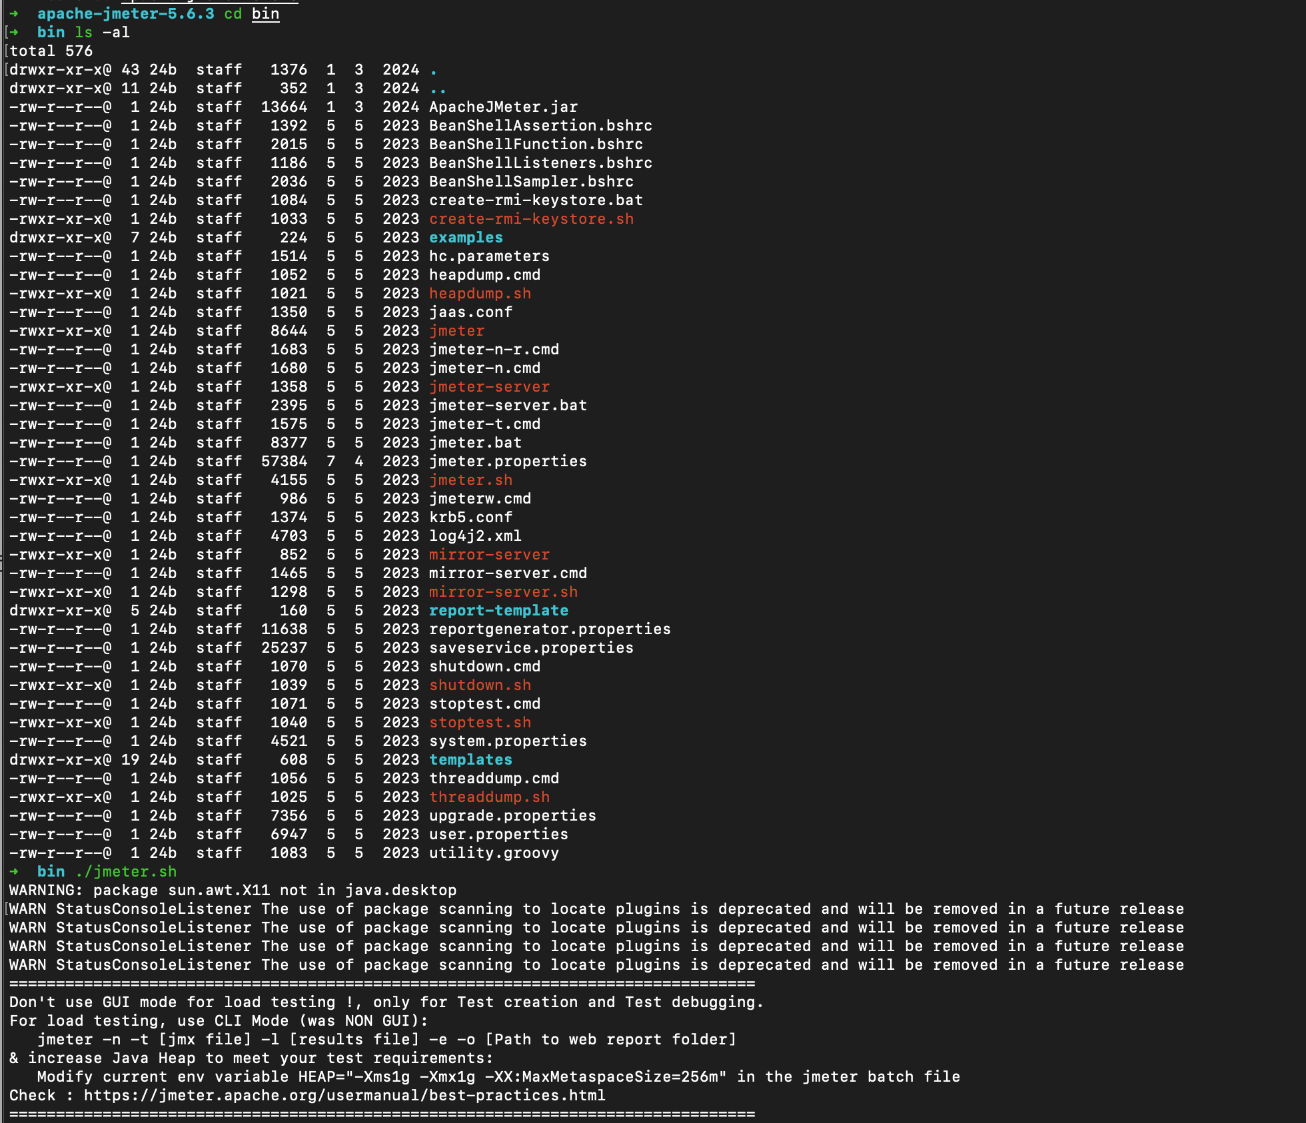
Task: Click the utility.groovy file entry
Action: pos(494,853)
